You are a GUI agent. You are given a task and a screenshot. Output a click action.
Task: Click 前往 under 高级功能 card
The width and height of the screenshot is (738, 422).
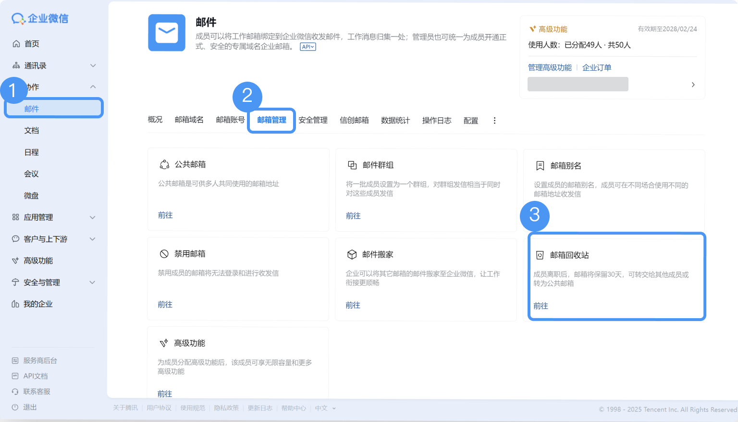click(165, 394)
